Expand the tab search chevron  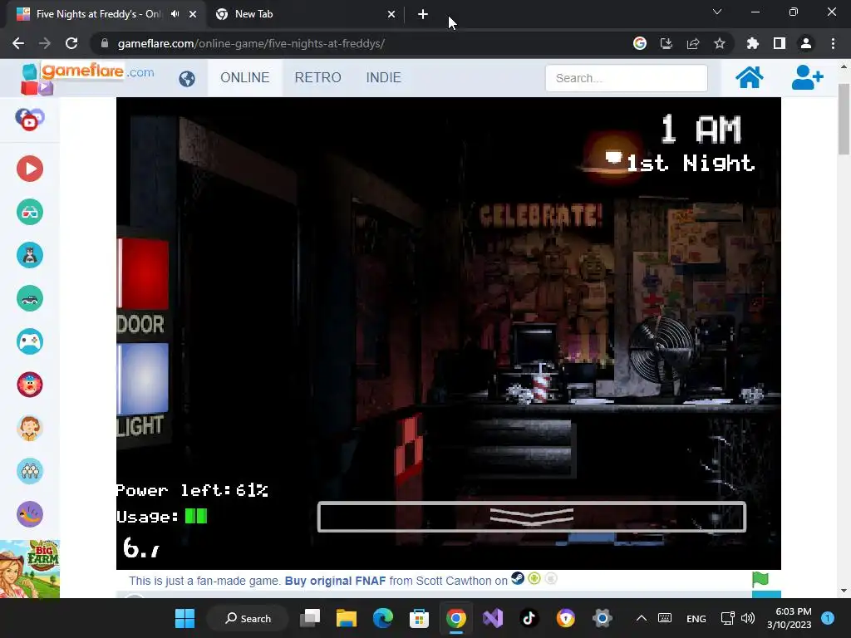point(717,12)
